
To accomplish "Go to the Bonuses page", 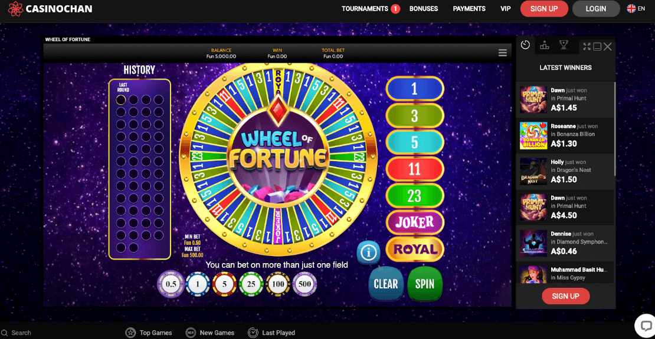I will 424,9.
